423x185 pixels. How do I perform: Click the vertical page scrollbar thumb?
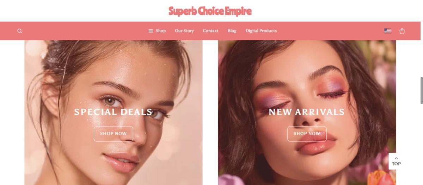421,90
